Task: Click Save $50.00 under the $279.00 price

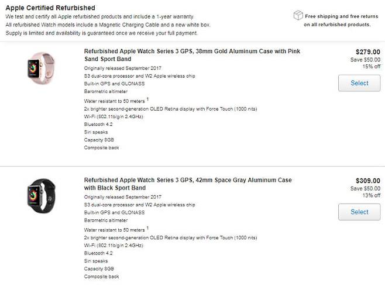Action: coord(365,60)
